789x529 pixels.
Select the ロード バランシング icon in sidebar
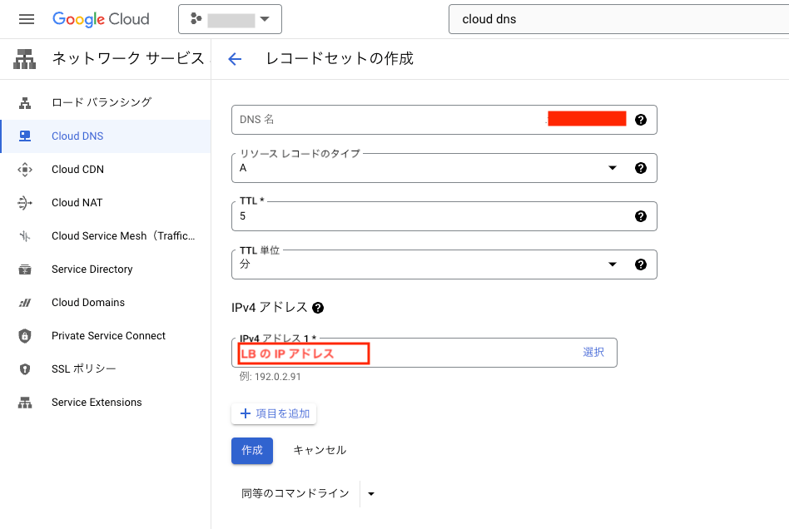pos(25,102)
